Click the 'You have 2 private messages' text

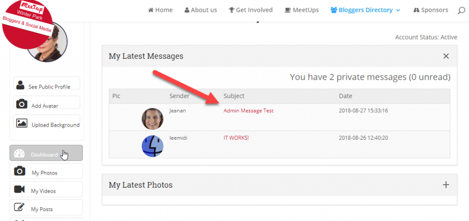tap(370, 77)
